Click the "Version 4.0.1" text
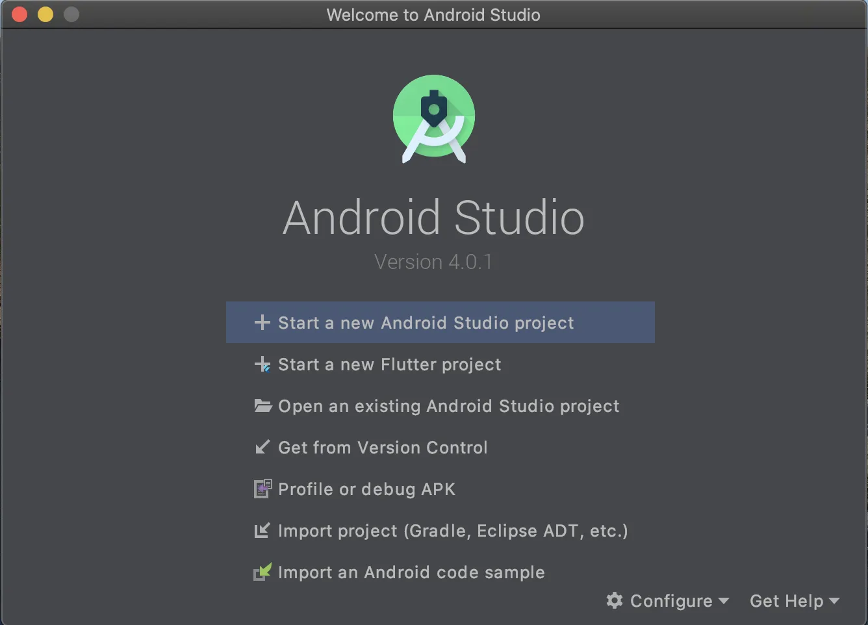This screenshot has width=868, height=625. 433,262
